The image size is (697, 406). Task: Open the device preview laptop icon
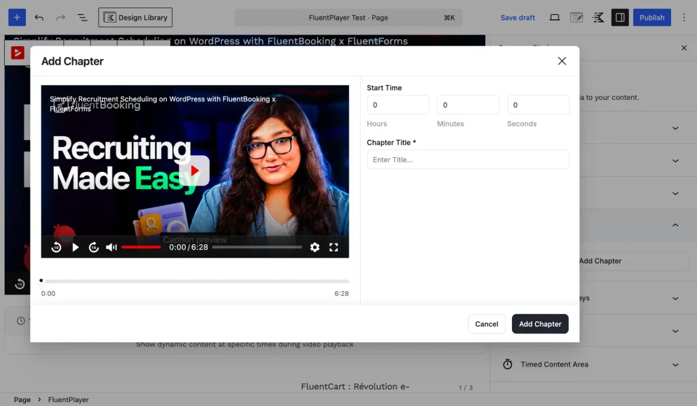554,17
